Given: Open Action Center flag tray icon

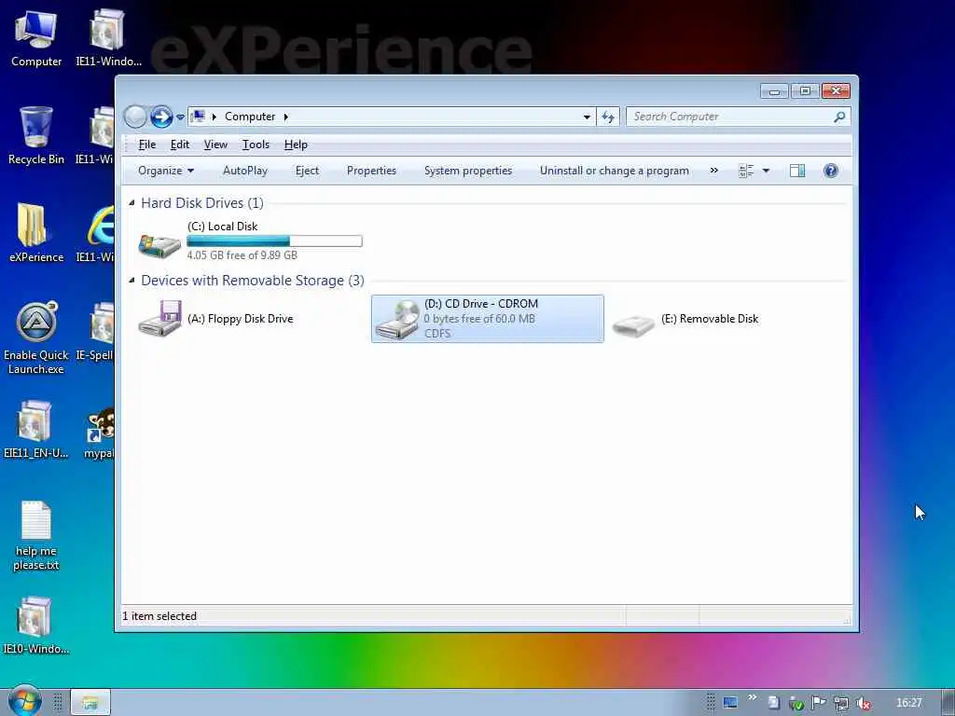Looking at the screenshot, I should coord(819,703).
